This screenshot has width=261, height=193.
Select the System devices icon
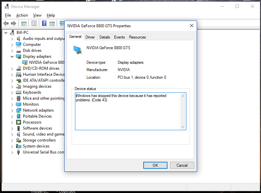(19, 146)
